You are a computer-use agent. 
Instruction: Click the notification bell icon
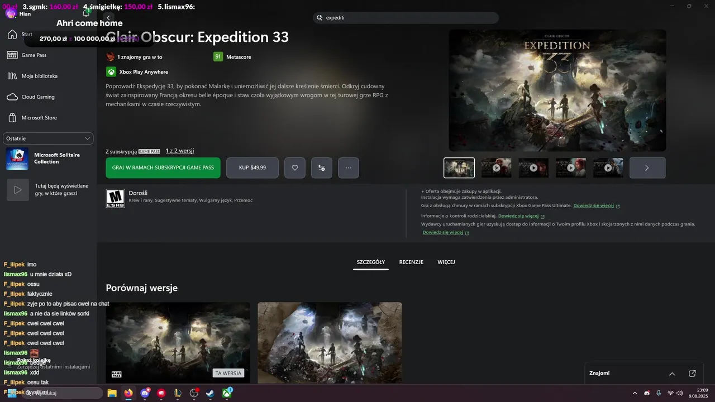pyautogui.click(x=86, y=13)
